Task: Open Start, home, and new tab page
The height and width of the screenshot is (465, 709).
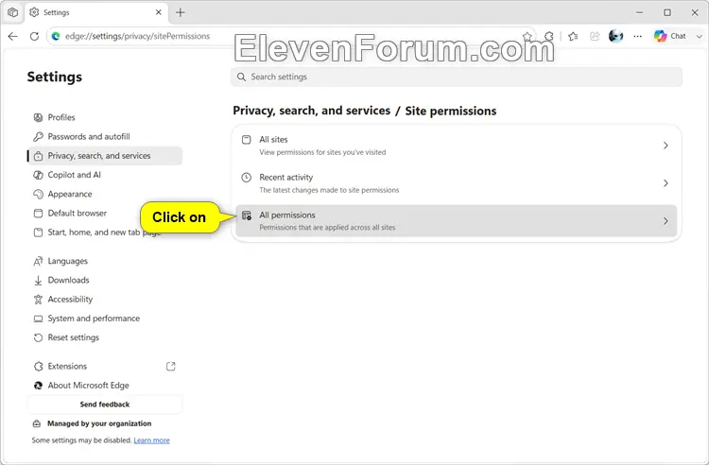Action: [104, 232]
